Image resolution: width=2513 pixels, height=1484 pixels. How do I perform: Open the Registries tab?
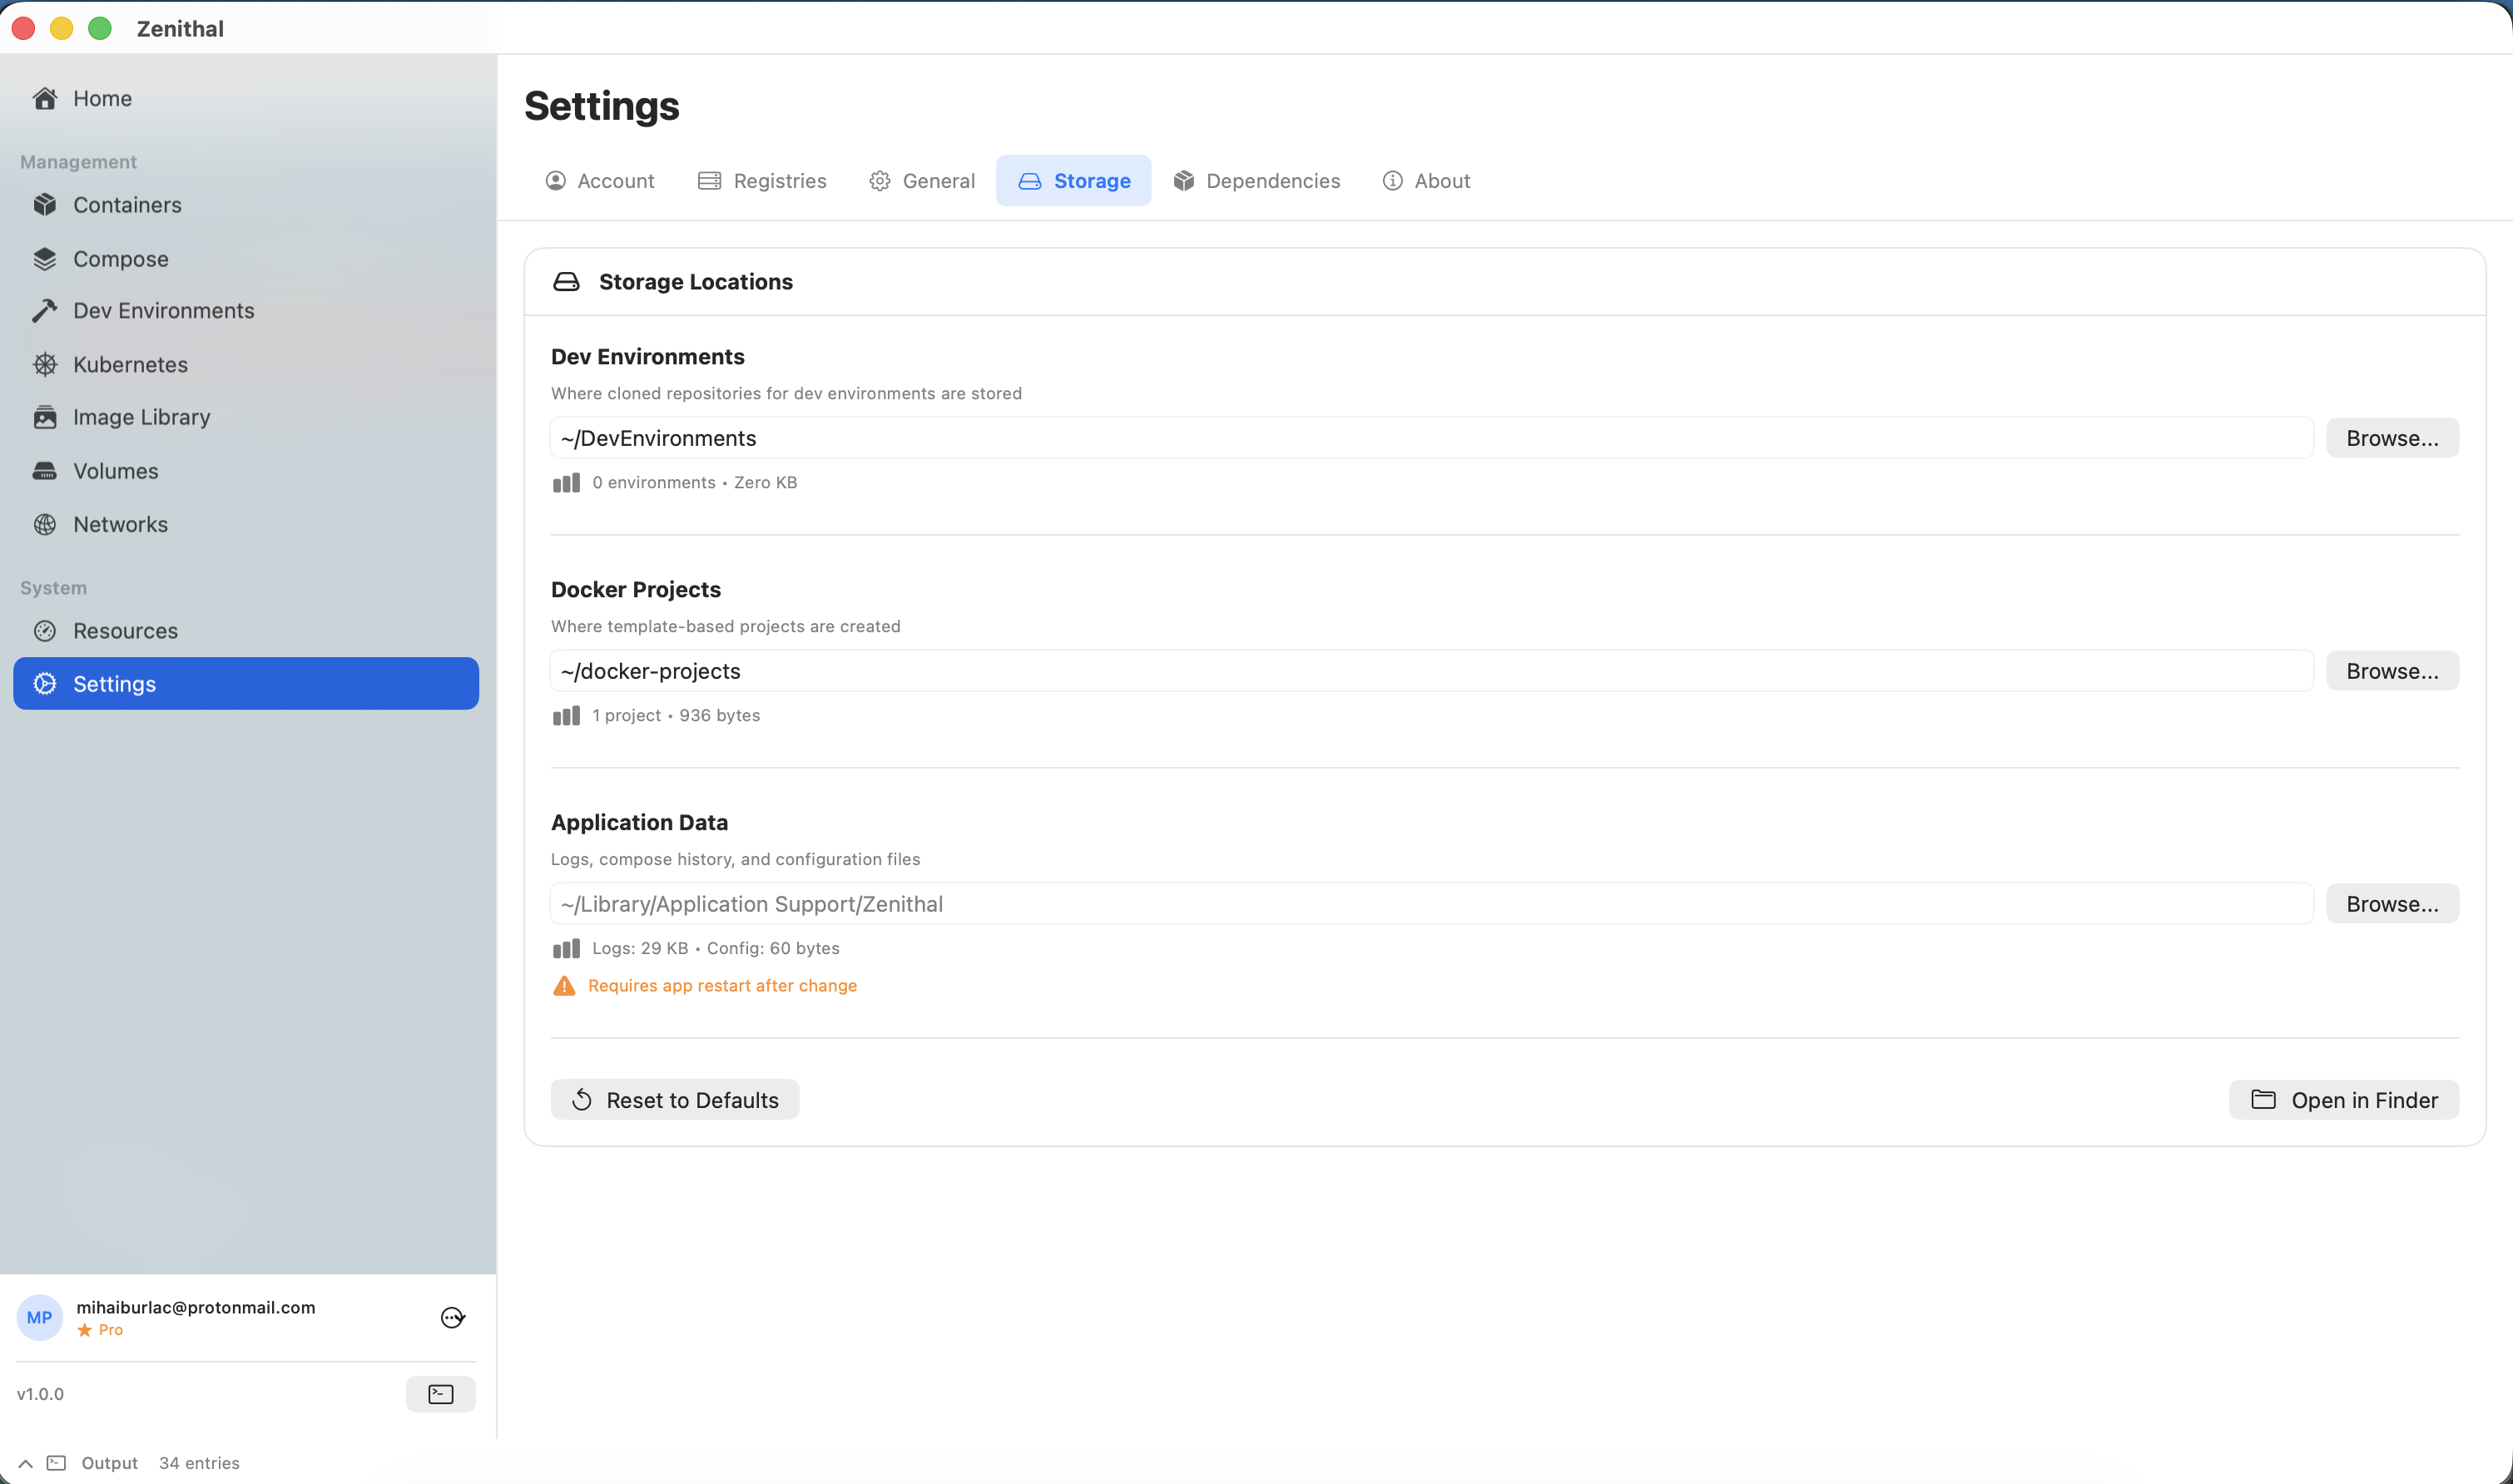[761, 181]
